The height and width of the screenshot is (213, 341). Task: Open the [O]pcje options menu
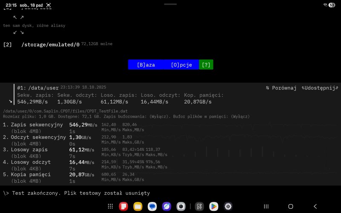tap(181, 65)
